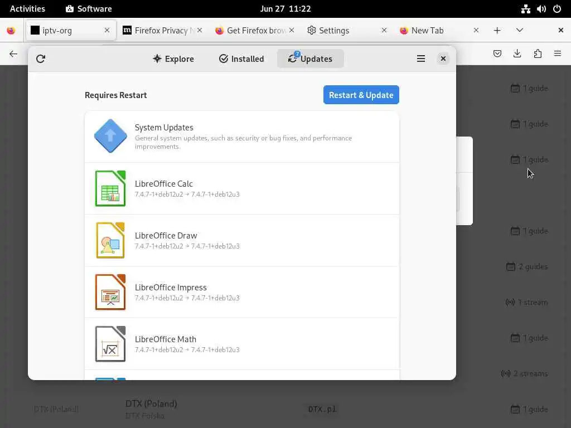Click Calc version 7.4.7-1+deb12u2 text
The height and width of the screenshot is (428, 571).
(x=159, y=194)
